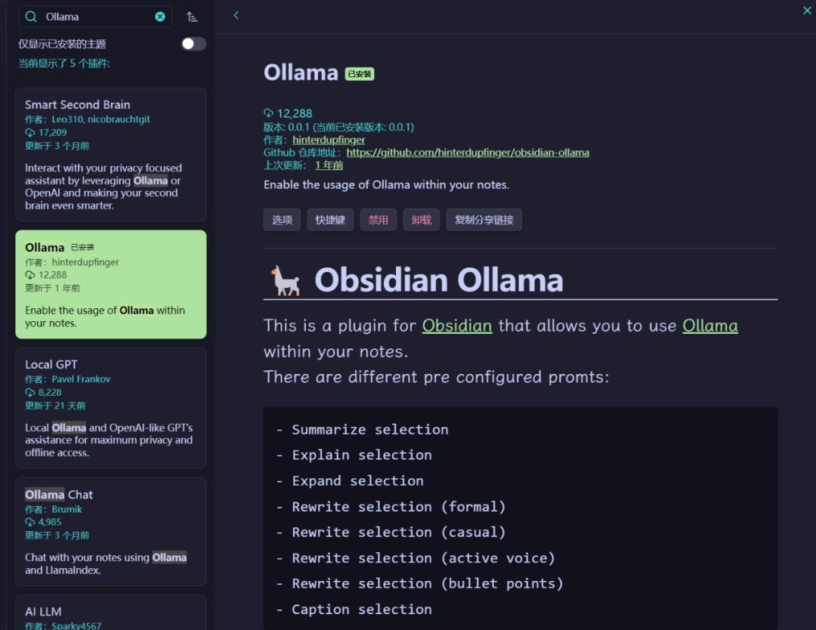Click the search magnifier icon

click(x=32, y=17)
